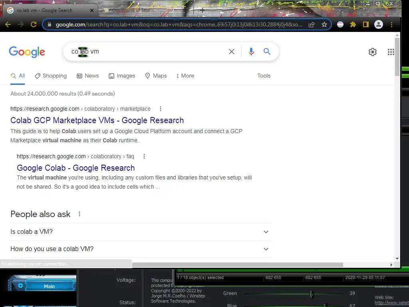Click the Blue slider handle in background window
409x307 pixels.
point(325,305)
